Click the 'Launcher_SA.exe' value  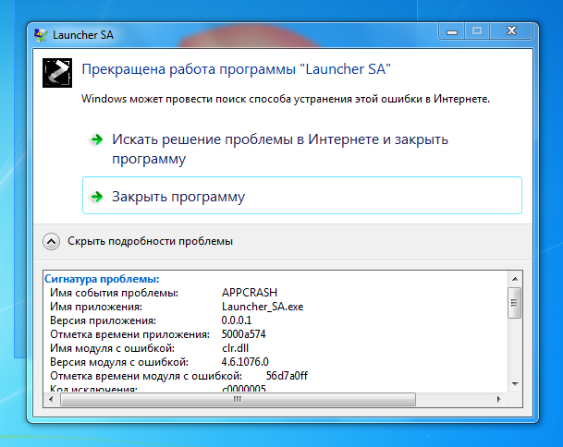[263, 307]
